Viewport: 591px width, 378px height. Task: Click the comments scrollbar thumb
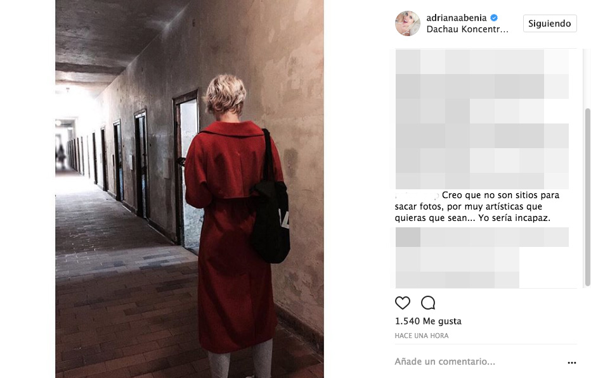coord(587,197)
